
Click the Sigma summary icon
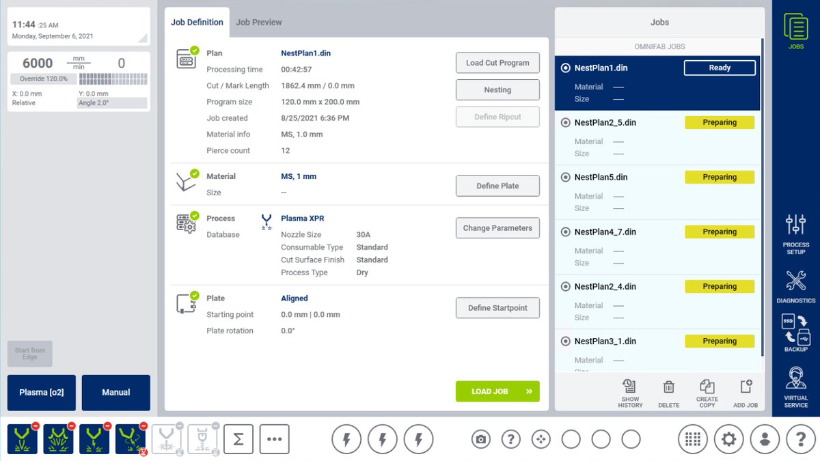click(x=238, y=439)
